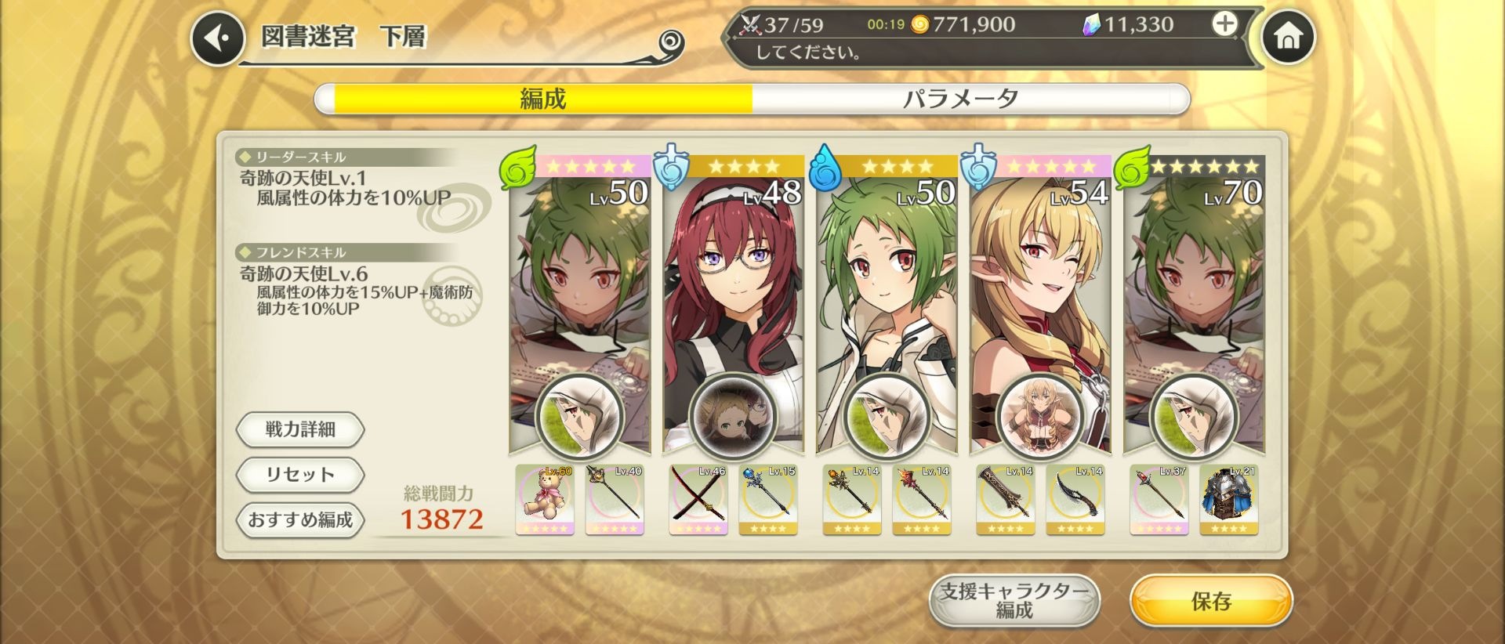Viewport: 1505px width, 644px height.
Task: Open 支援キャラクター編成 button
Action: tap(1014, 601)
